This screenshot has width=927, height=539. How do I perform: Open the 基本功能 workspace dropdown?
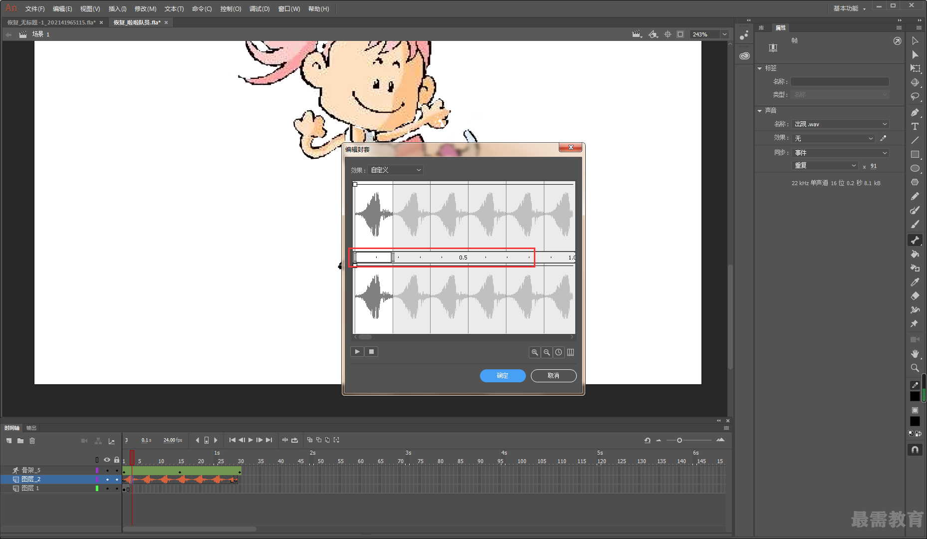(849, 8)
